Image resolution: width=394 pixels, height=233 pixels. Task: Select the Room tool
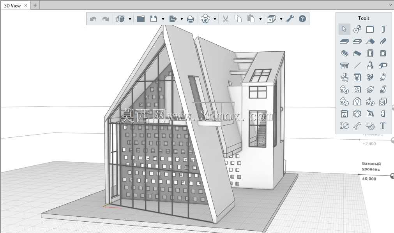coord(370,114)
